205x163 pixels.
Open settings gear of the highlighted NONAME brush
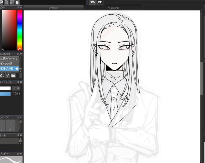(x=17, y=69)
